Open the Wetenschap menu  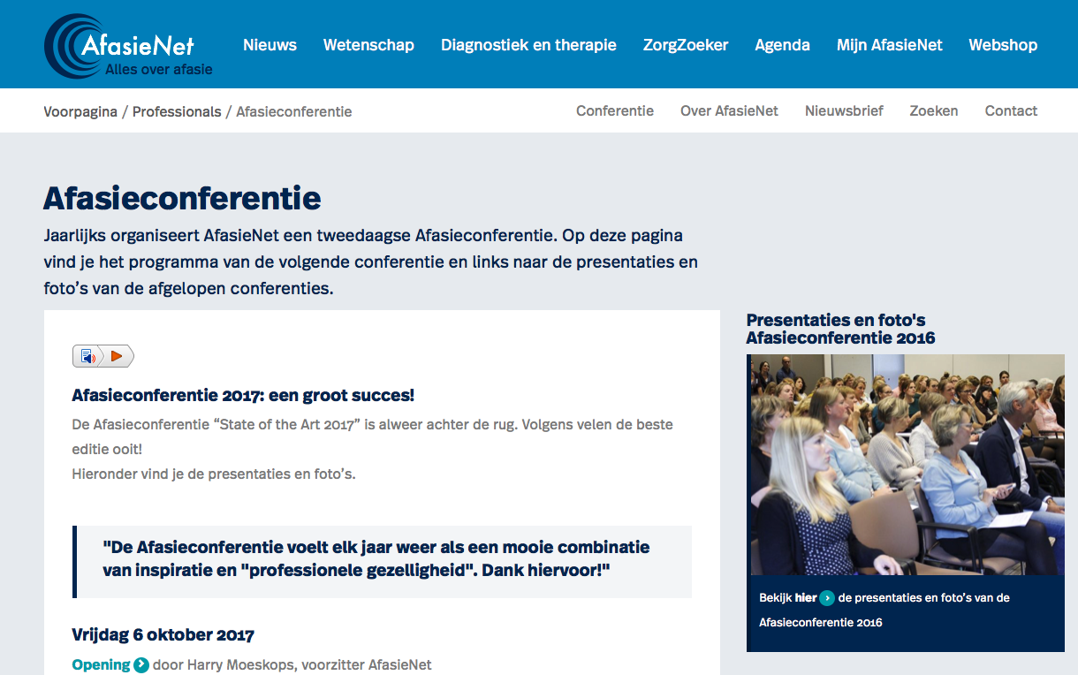click(368, 45)
